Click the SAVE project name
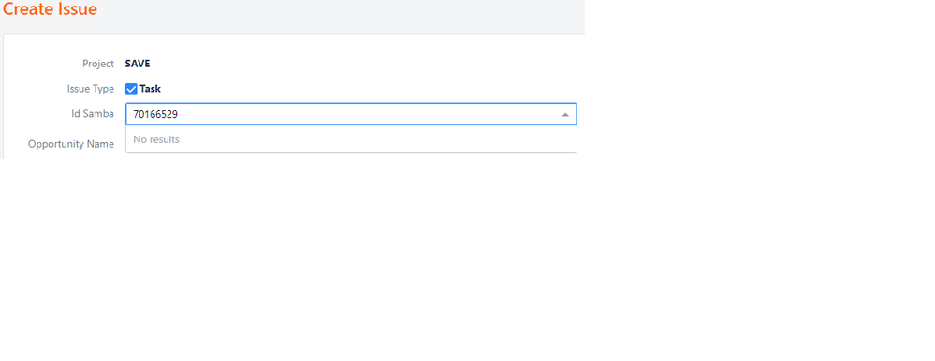Image resolution: width=935 pixels, height=361 pixels. pyautogui.click(x=138, y=64)
